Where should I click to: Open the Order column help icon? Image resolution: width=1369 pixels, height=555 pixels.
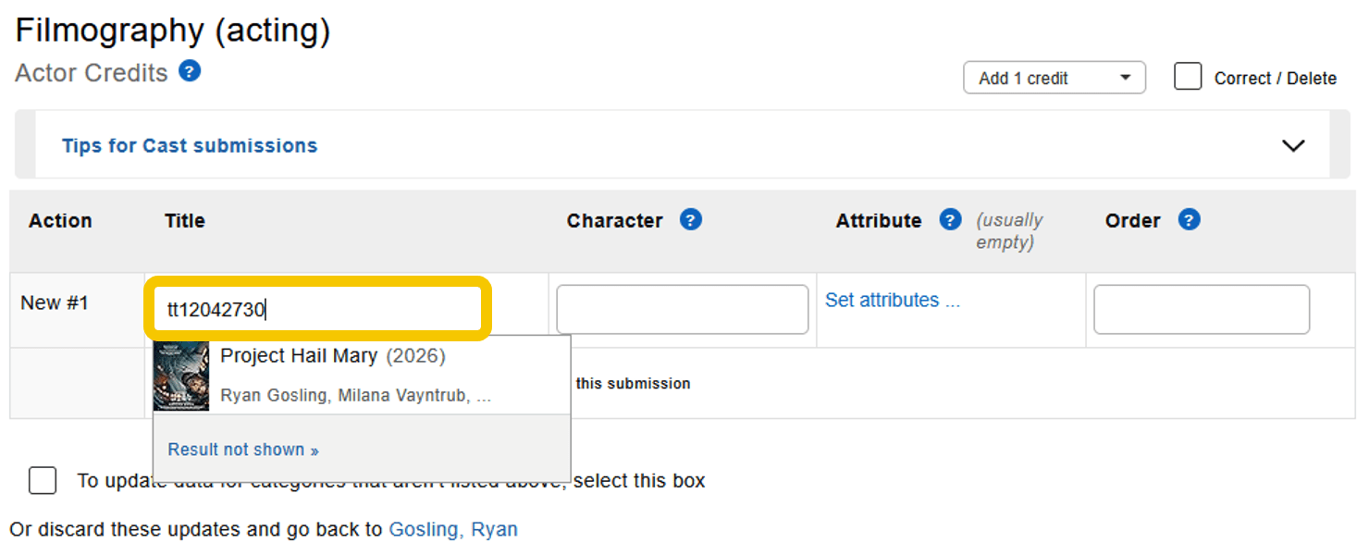[x=1189, y=220]
